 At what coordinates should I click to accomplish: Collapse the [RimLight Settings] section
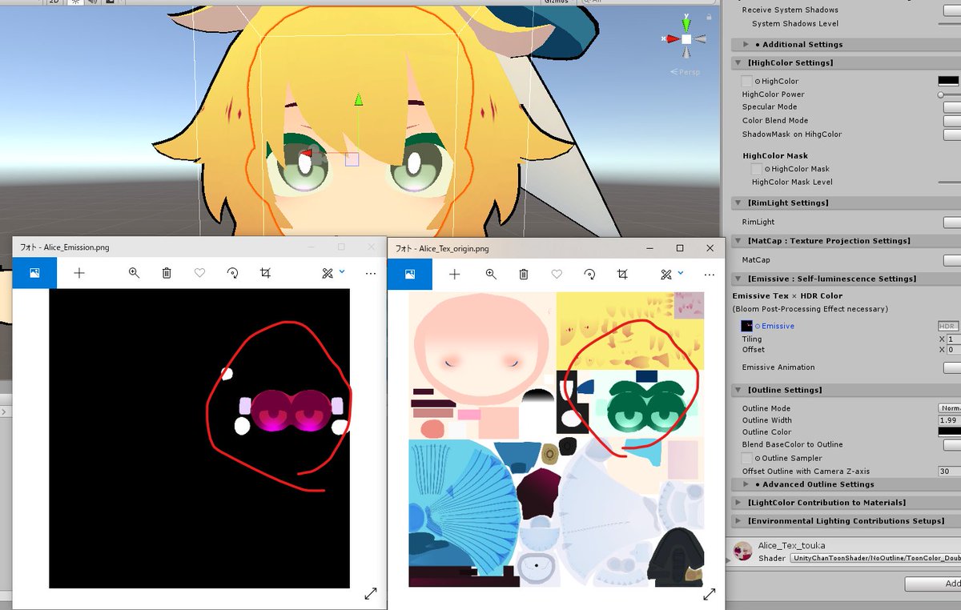click(738, 203)
